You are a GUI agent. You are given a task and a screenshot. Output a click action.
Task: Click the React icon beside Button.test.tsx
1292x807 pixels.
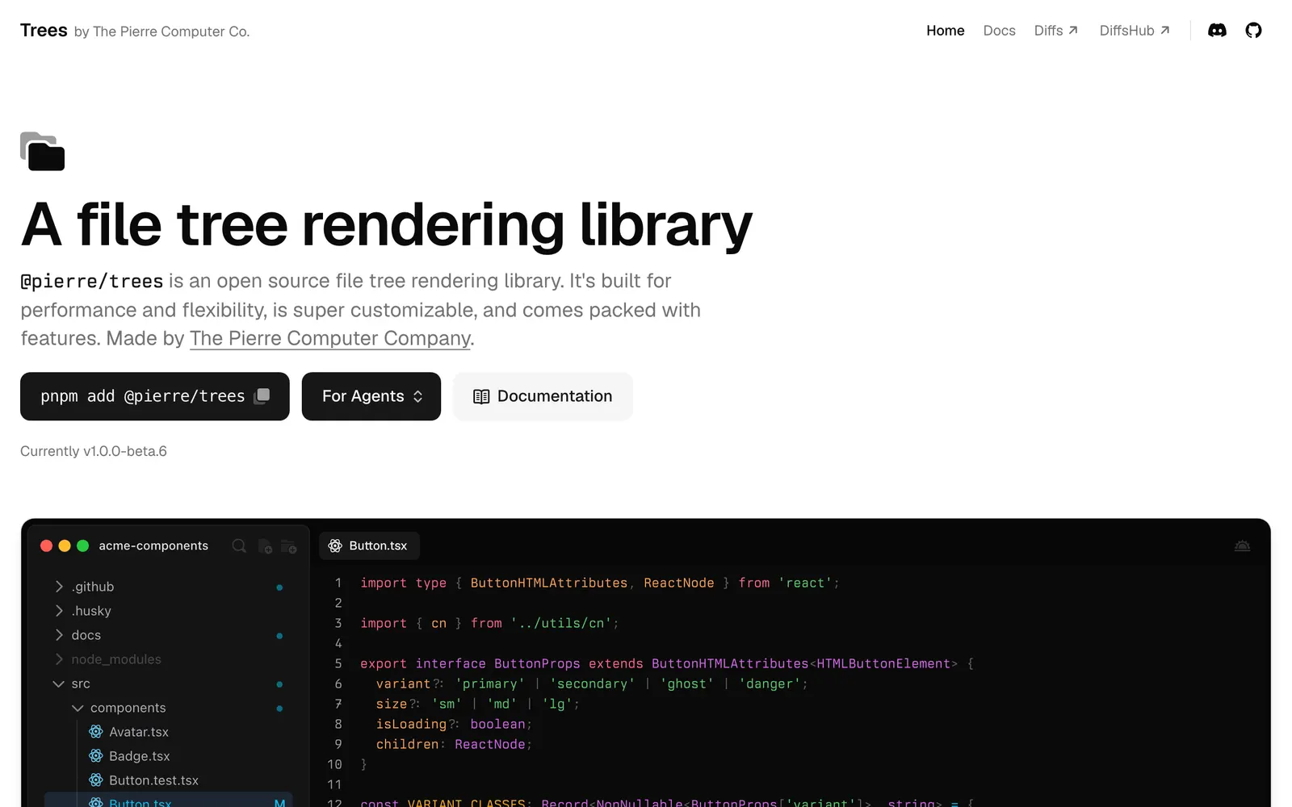tap(96, 780)
